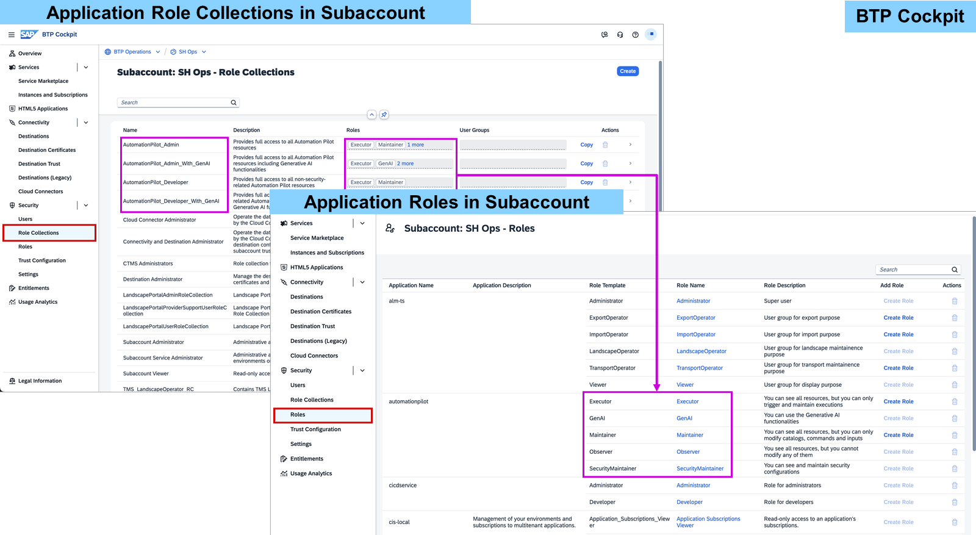Viewport: 976px width, 535px height.
Task: Select Destination Trust in the Roles window sidebar
Action: click(312, 326)
